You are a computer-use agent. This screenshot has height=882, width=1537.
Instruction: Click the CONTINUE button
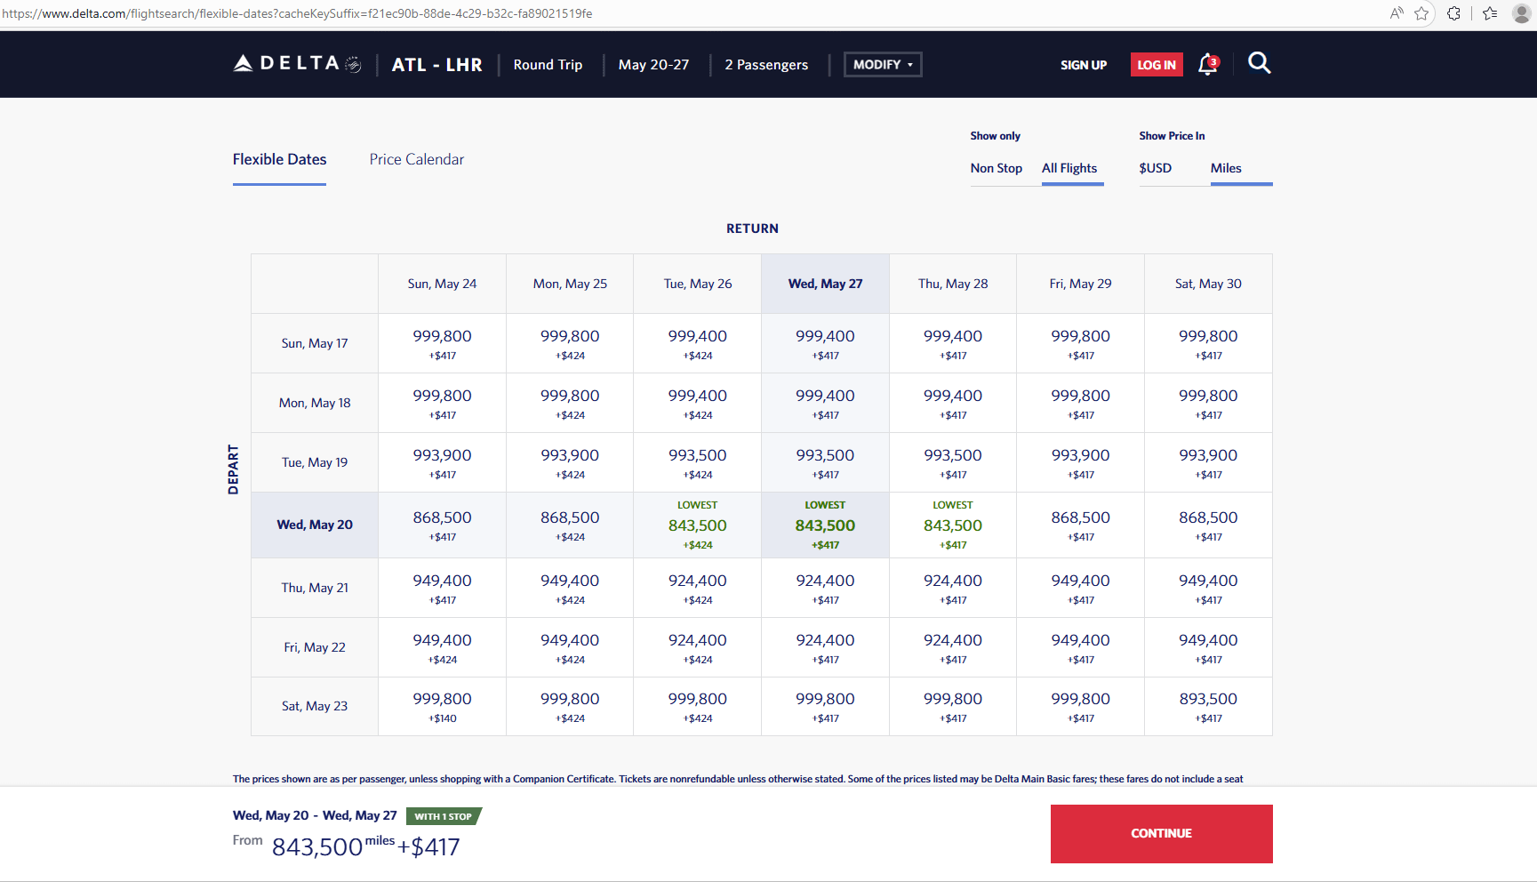point(1161,834)
